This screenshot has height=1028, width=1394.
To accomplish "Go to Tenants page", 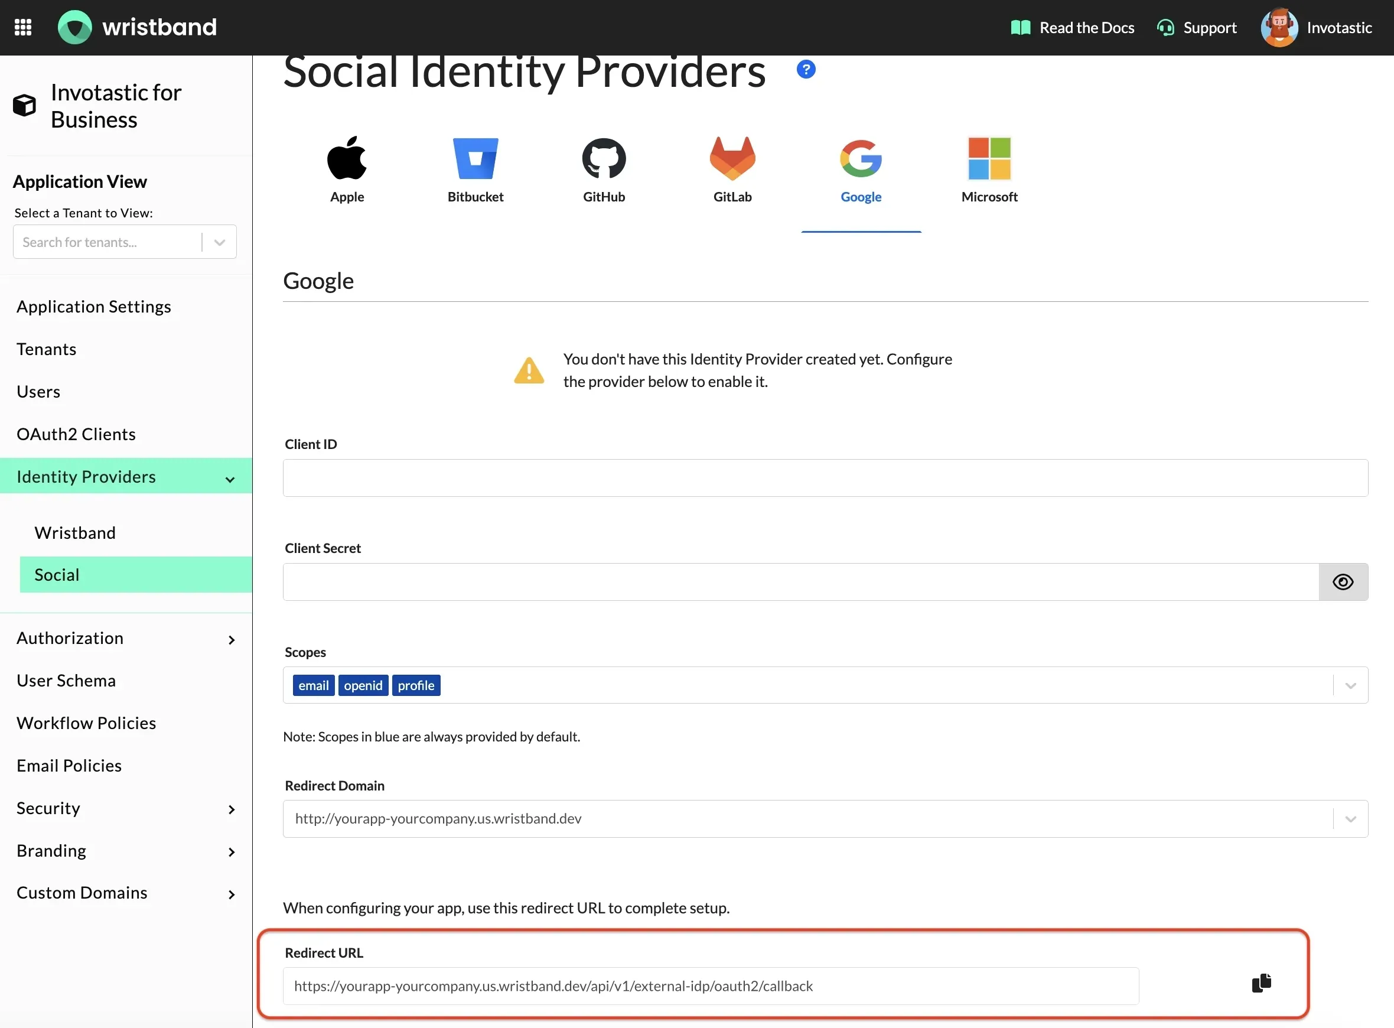I will [46, 349].
